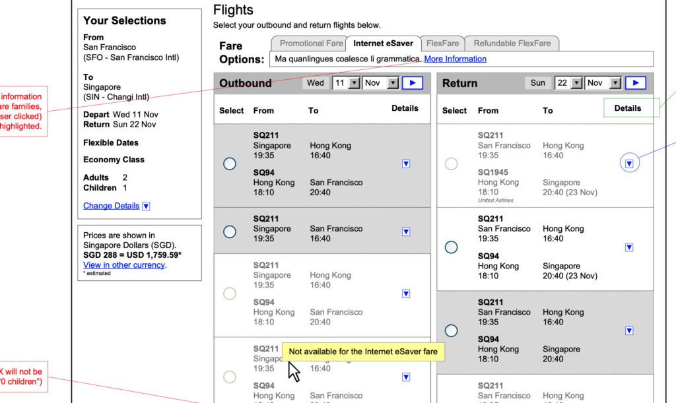The image size is (676, 403).
Task: Click the Economy Class text in Your Selections
Action: click(114, 160)
